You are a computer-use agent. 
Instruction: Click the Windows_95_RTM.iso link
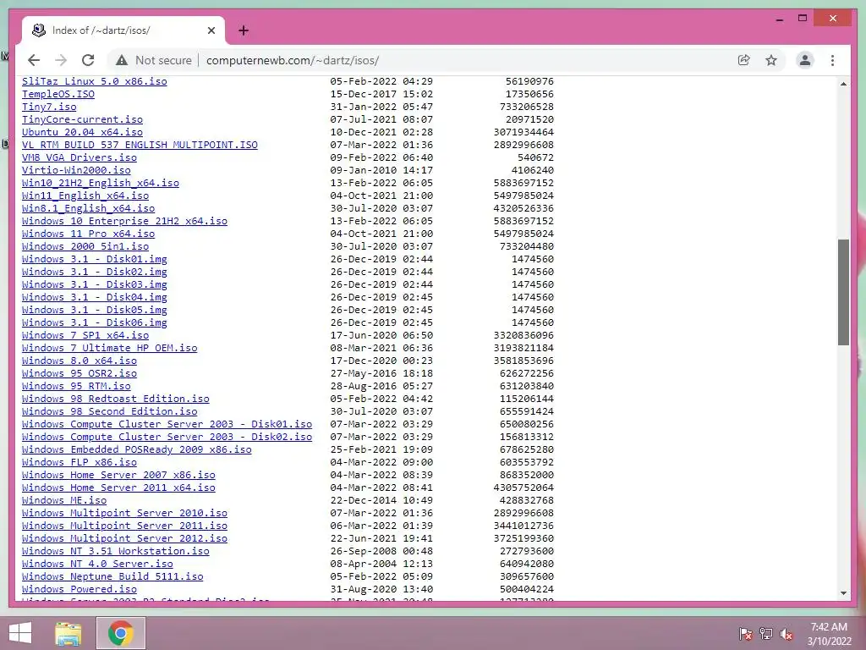(x=76, y=386)
